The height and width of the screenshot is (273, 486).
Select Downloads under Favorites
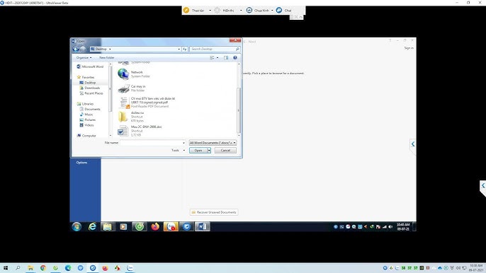90,88
